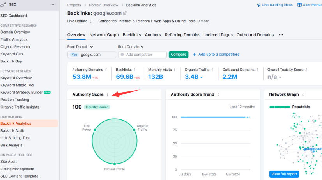Click the Network Graph info icon
Image resolution: width=322 pixels, height=180 pixels.
coord(303,94)
